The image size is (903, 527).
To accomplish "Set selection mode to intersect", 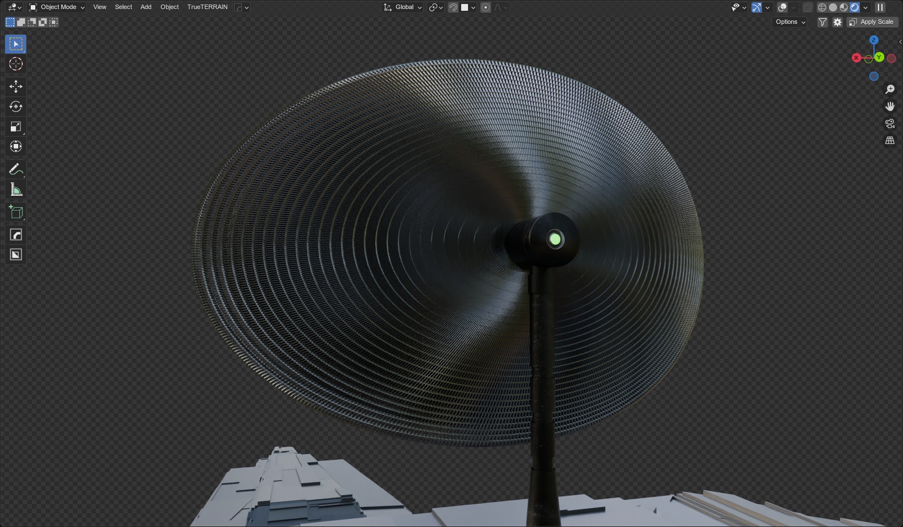I will (54, 22).
